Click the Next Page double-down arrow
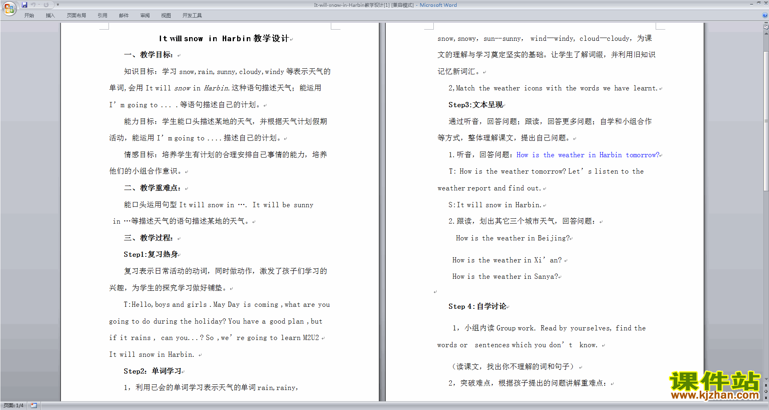Image resolution: width=769 pixels, height=410 pixels. tap(766, 397)
